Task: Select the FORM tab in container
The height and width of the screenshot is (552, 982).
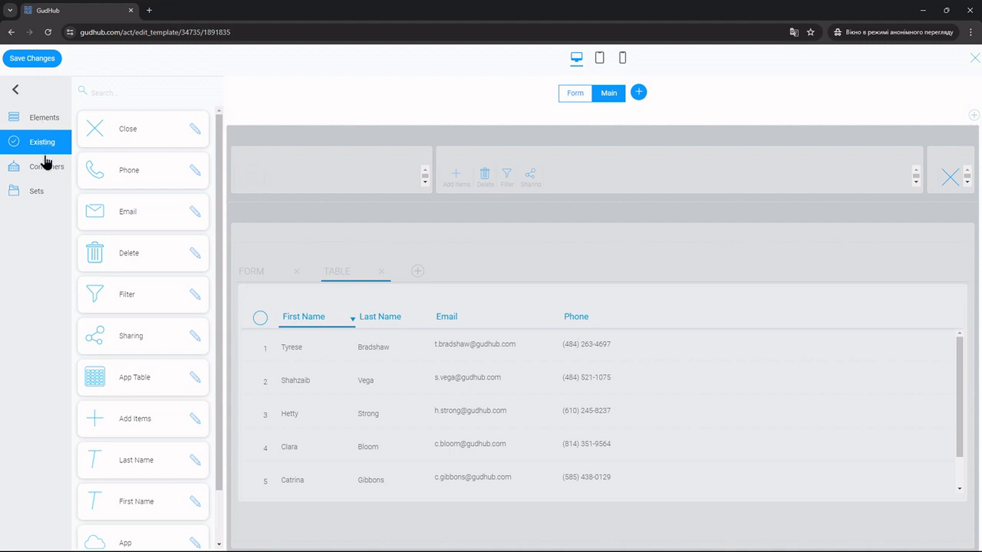Action: coord(252,271)
